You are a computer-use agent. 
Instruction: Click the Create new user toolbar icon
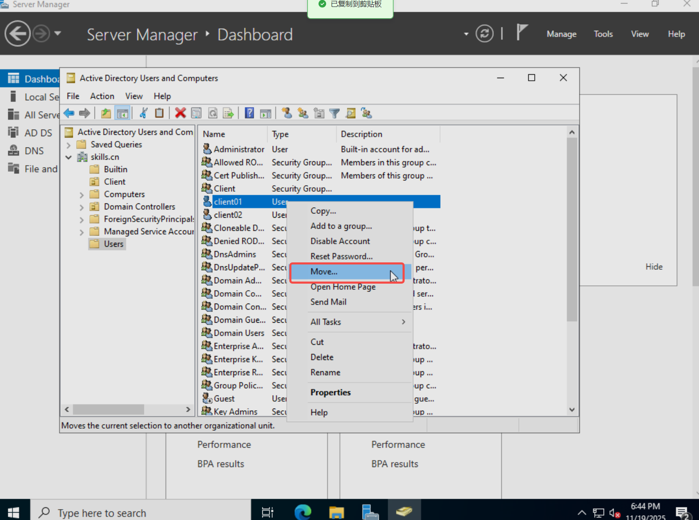pos(287,113)
